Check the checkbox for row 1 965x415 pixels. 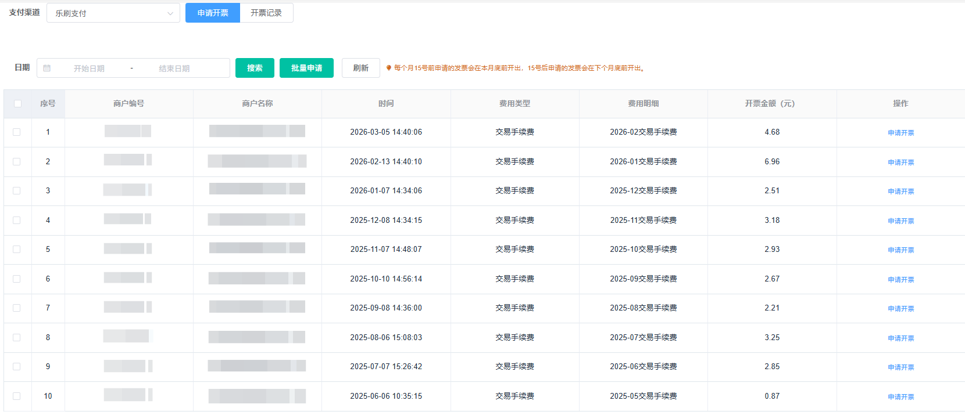(x=17, y=132)
